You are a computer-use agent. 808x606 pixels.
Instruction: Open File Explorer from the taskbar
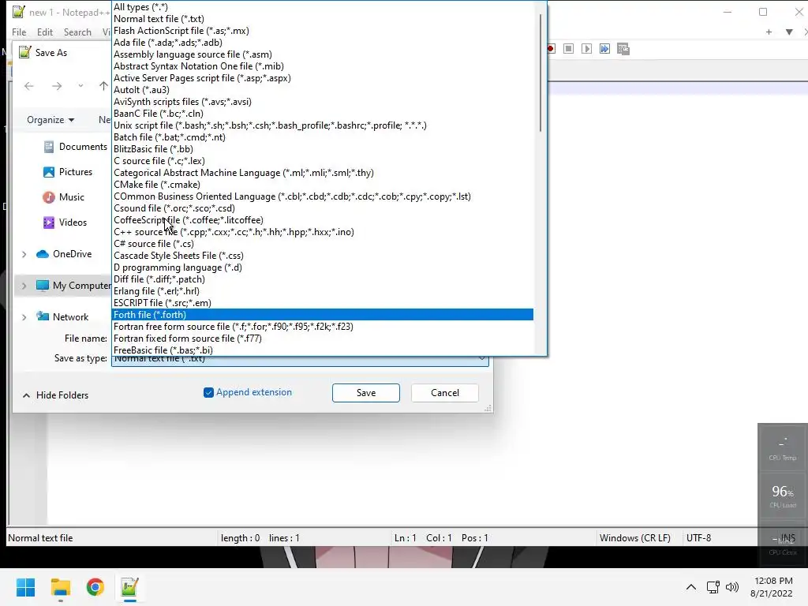pyautogui.click(x=60, y=587)
